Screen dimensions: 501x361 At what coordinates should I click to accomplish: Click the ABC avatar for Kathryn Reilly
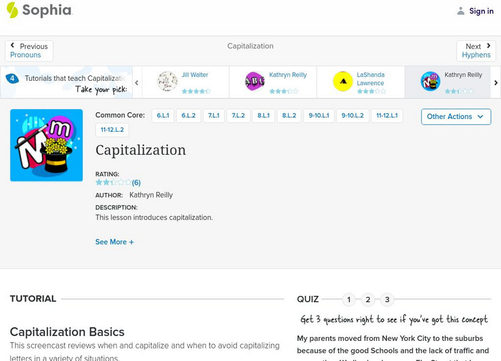(x=255, y=81)
